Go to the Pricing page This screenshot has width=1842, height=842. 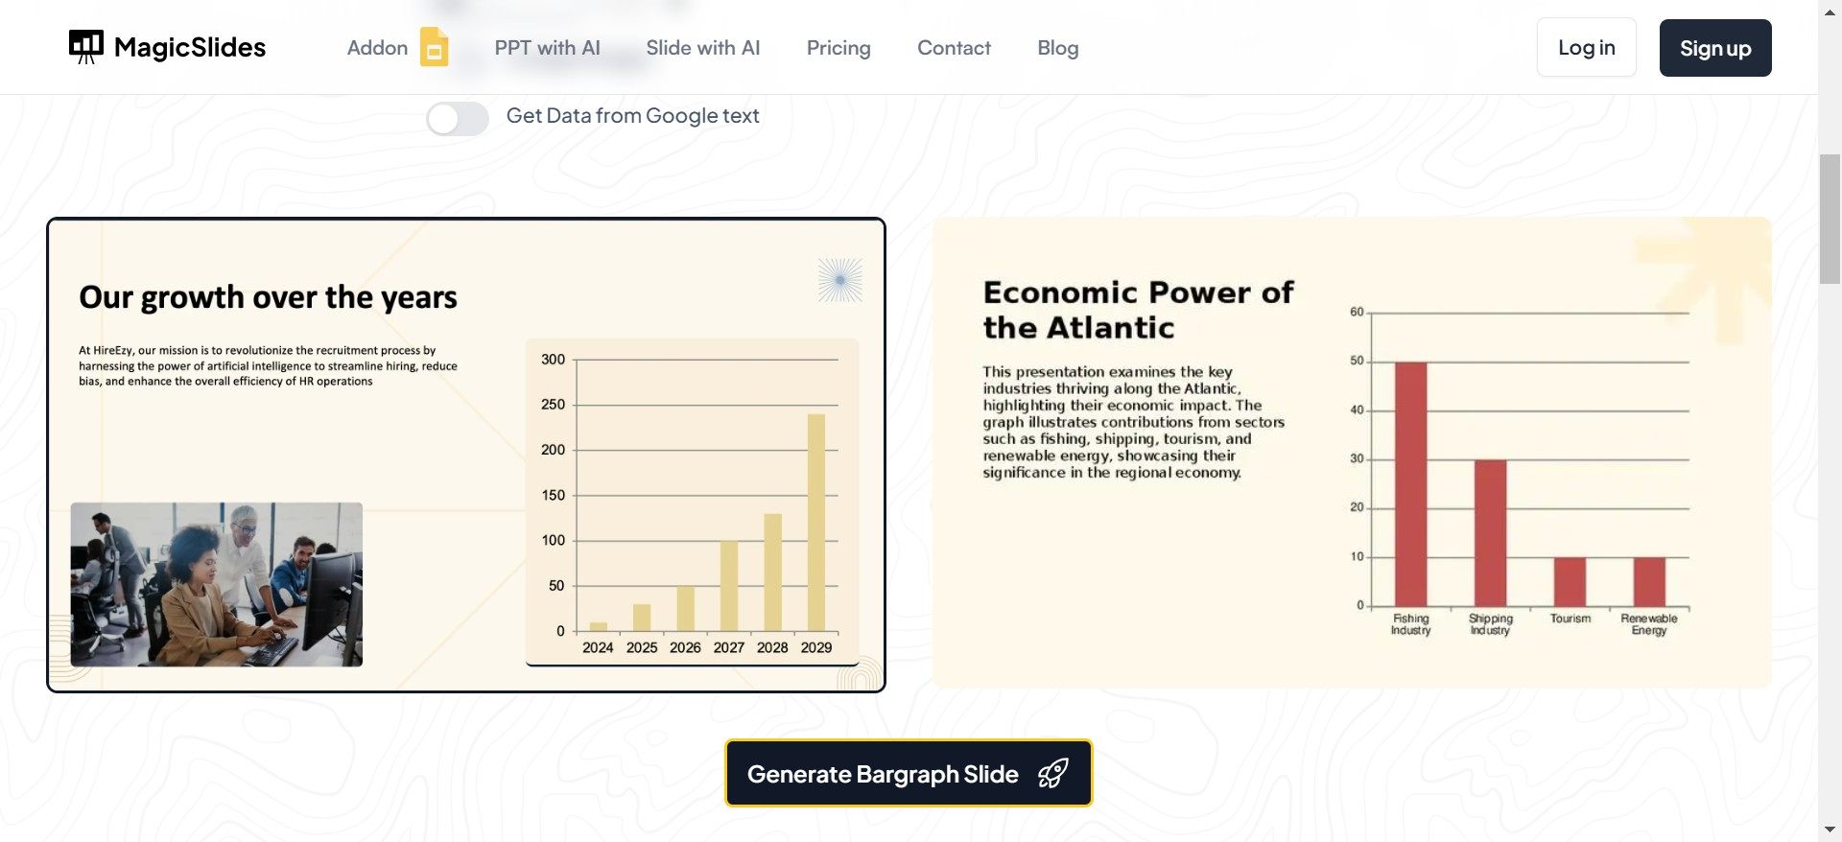point(838,48)
